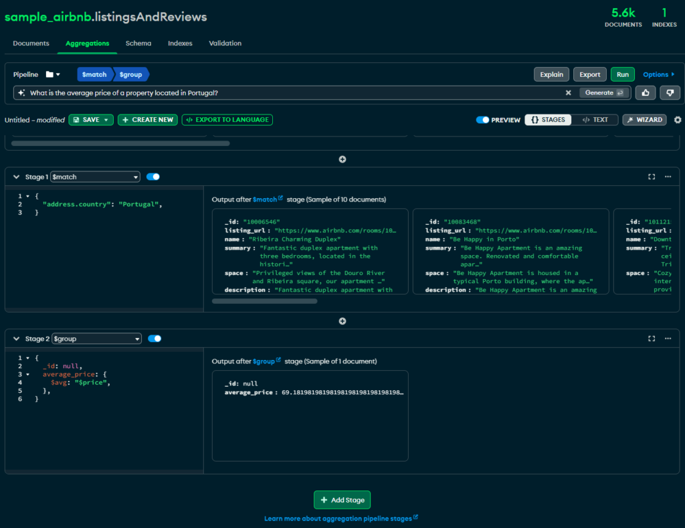Screen dimensions: 685x528
Task: Collapse Stage 2 with its chevron
Action: pyautogui.click(x=16, y=339)
